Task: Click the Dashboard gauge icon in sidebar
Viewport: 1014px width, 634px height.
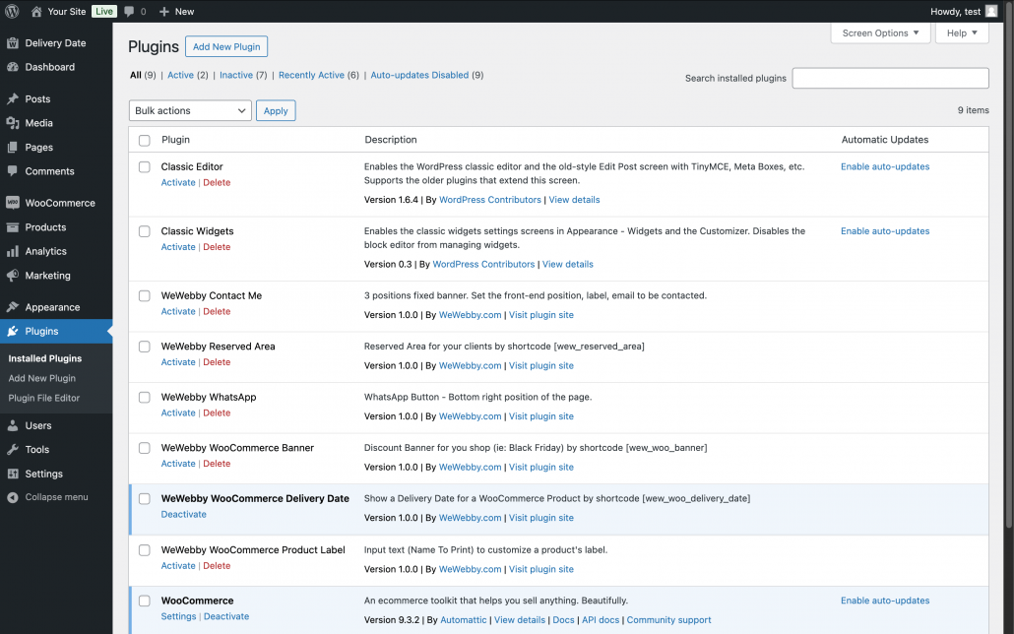Action: (x=13, y=67)
